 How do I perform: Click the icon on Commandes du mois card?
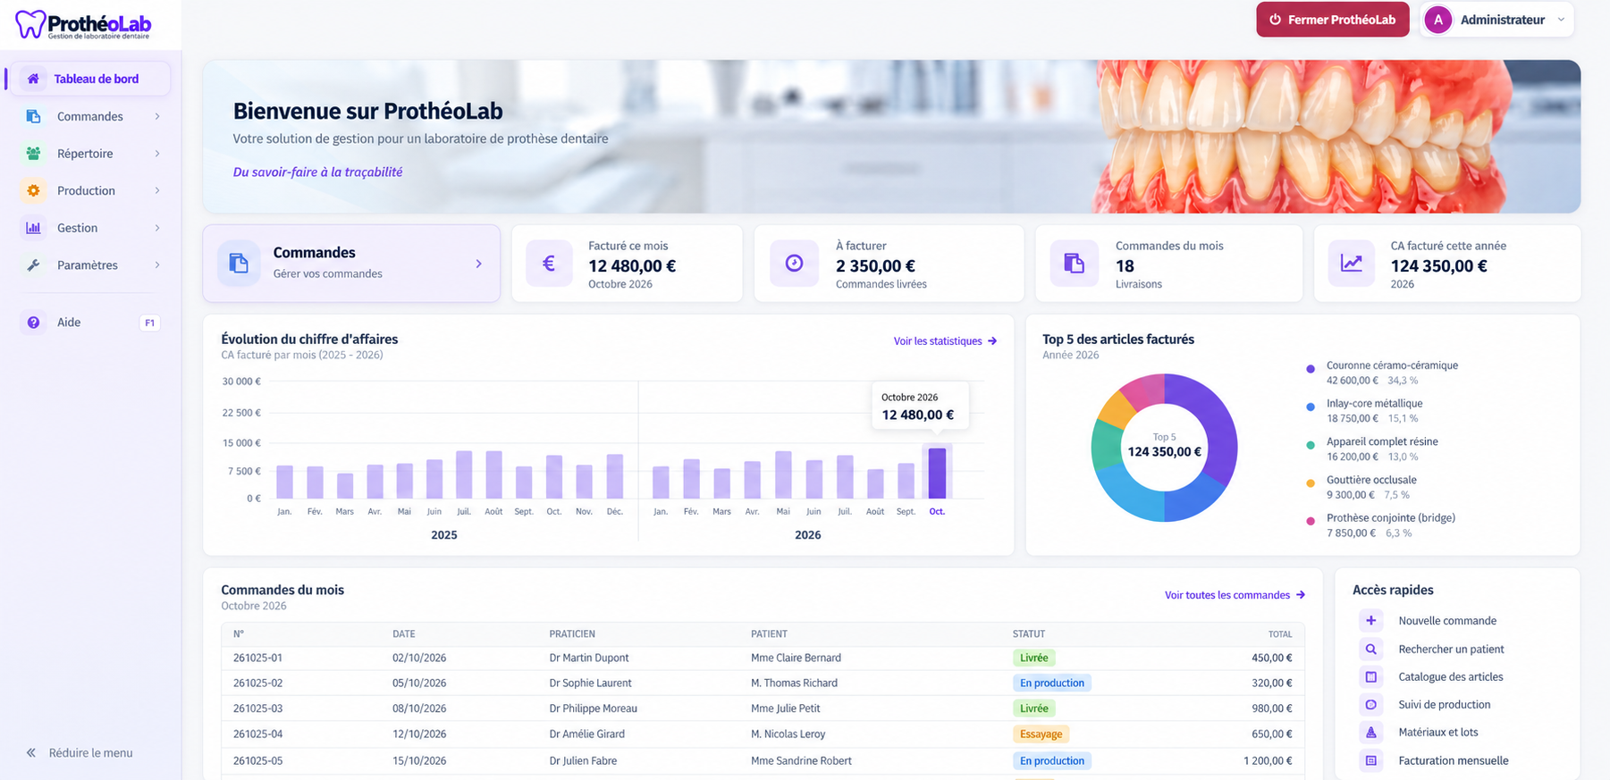[1074, 264]
